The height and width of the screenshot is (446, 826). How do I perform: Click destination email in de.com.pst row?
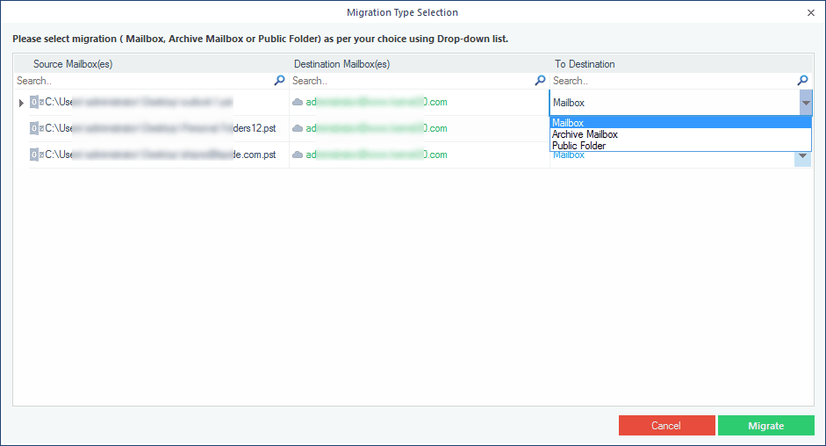coord(377,155)
